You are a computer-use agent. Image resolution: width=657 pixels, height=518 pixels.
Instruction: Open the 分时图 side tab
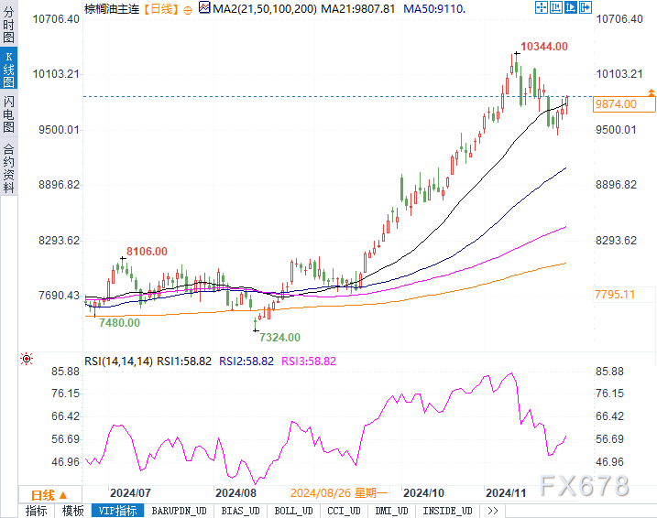pos(8,26)
